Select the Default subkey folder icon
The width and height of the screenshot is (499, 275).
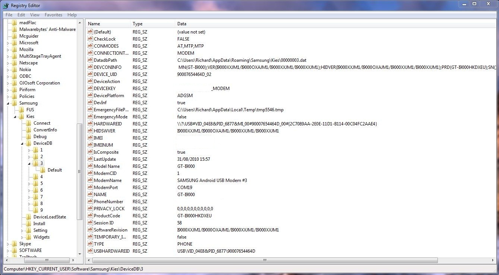[43, 170]
